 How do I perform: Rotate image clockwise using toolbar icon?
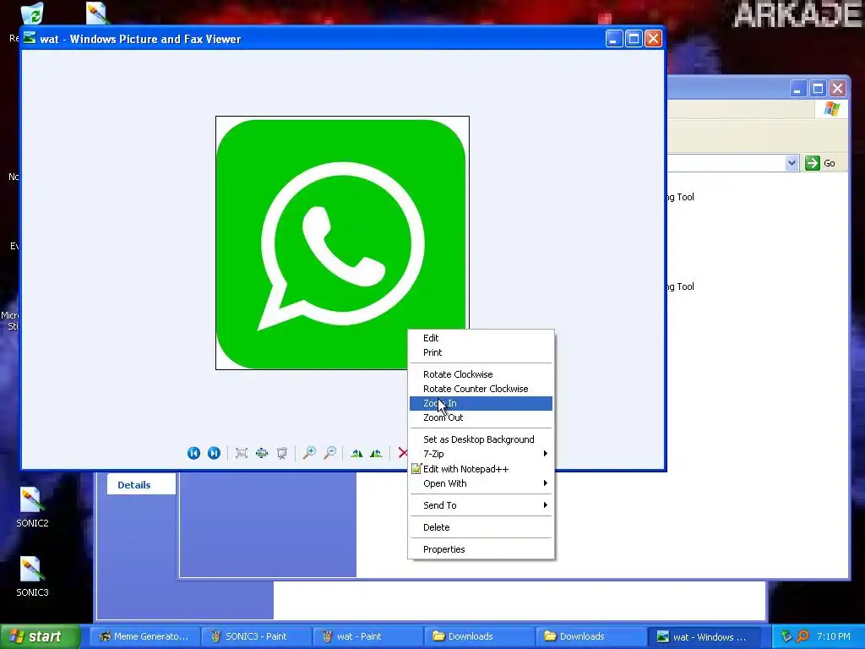[x=357, y=453]
